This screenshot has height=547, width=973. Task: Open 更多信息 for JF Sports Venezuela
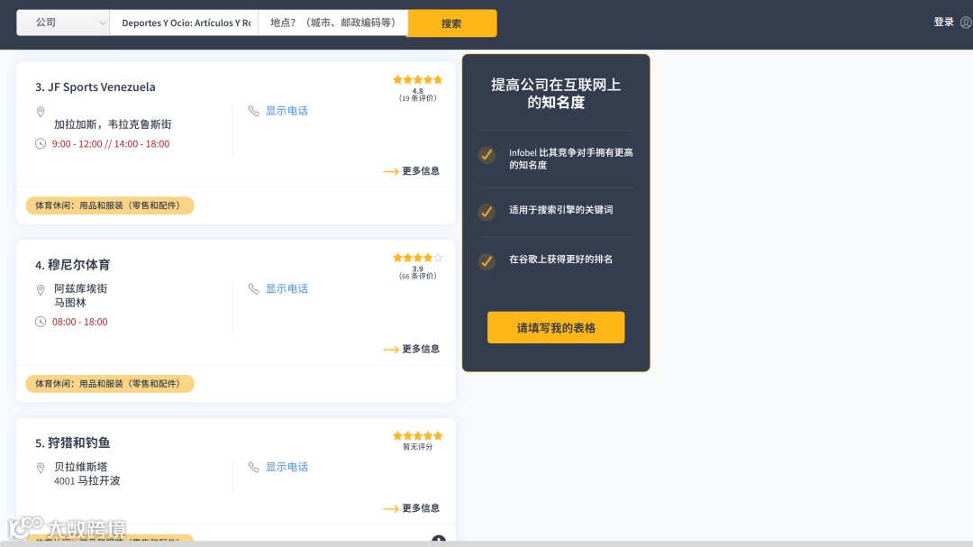(x=412, y=170)
